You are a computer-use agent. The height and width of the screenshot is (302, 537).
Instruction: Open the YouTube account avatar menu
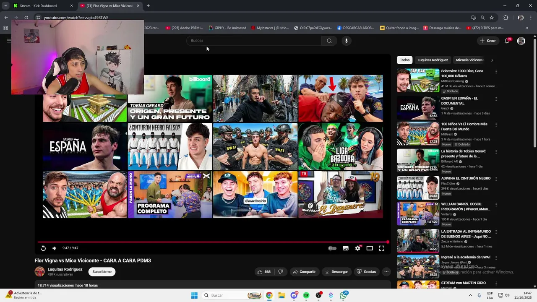(521, 41)
